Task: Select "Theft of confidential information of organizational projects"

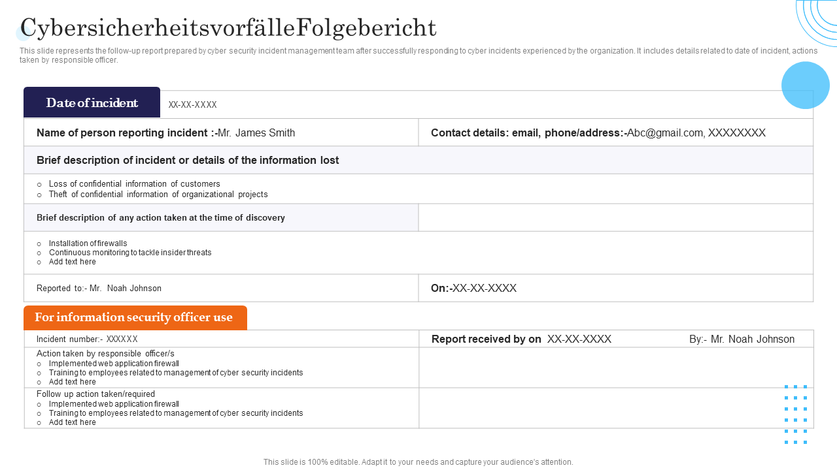Action: click(158, 195)
